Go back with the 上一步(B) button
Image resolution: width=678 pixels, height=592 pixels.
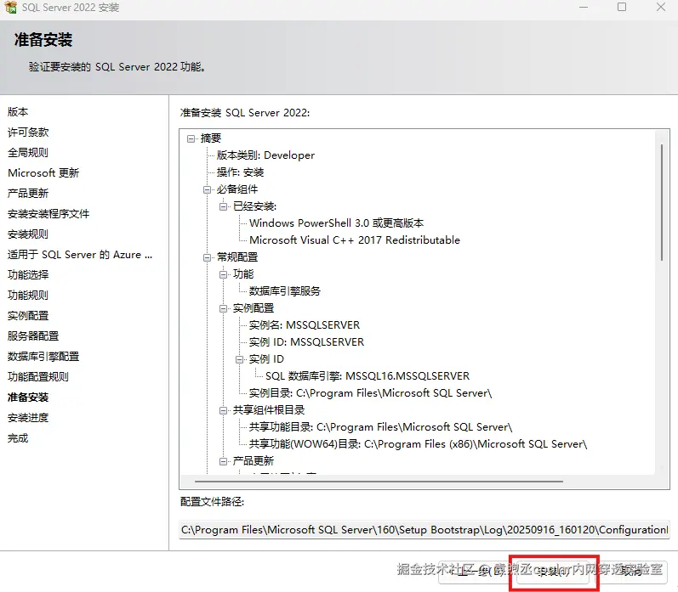pyautogui.click(x=476, y=572)
